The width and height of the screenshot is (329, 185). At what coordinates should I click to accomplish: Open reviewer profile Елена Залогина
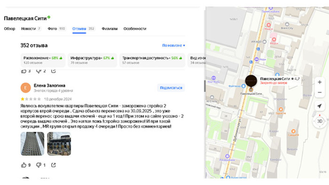pyautogui.click(x=49, y=85)
